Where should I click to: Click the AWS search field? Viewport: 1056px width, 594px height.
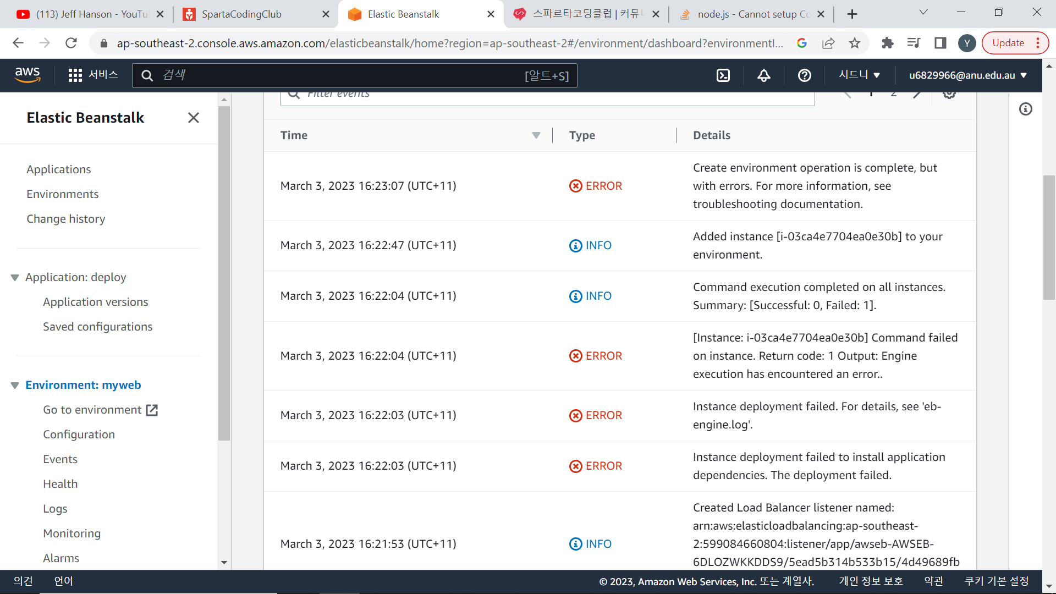(x=355, y=75)
